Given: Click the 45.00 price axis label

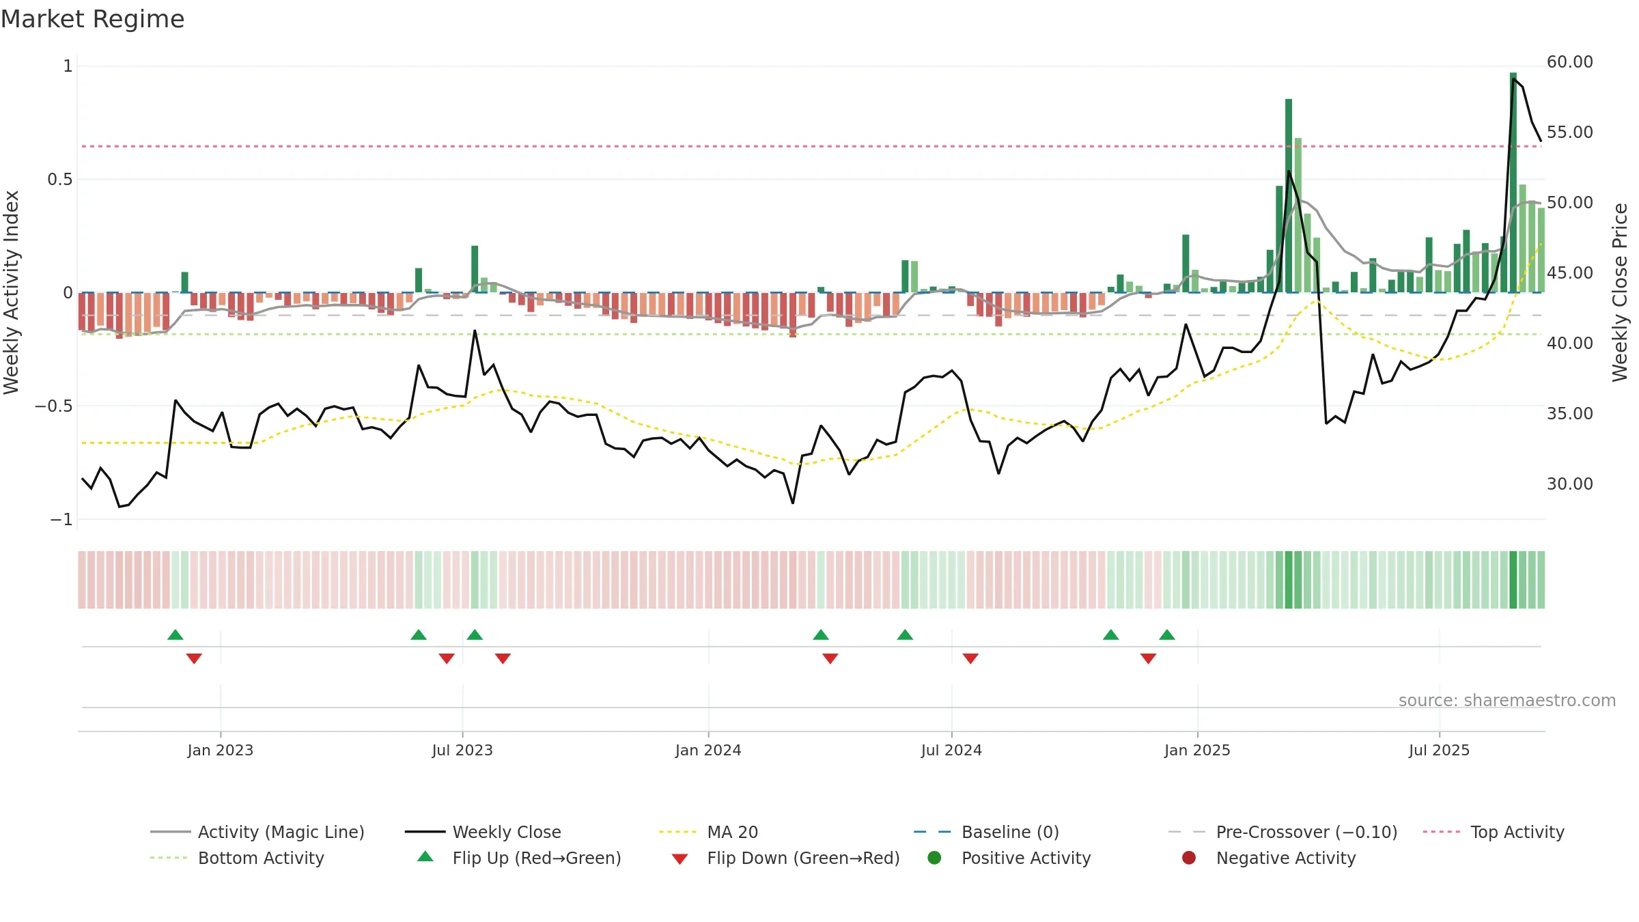Looking at the screenshot, I should tap(1569, 273).
